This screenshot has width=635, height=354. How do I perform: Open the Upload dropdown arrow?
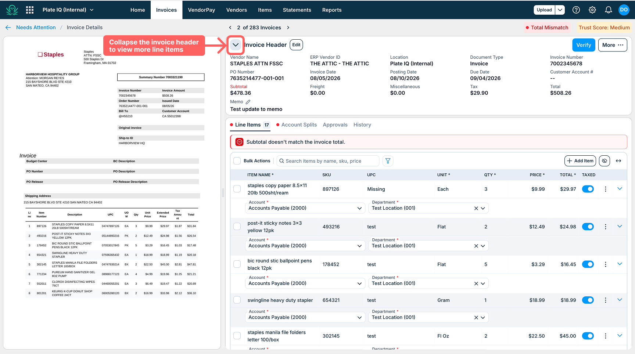tap(560, 10)
